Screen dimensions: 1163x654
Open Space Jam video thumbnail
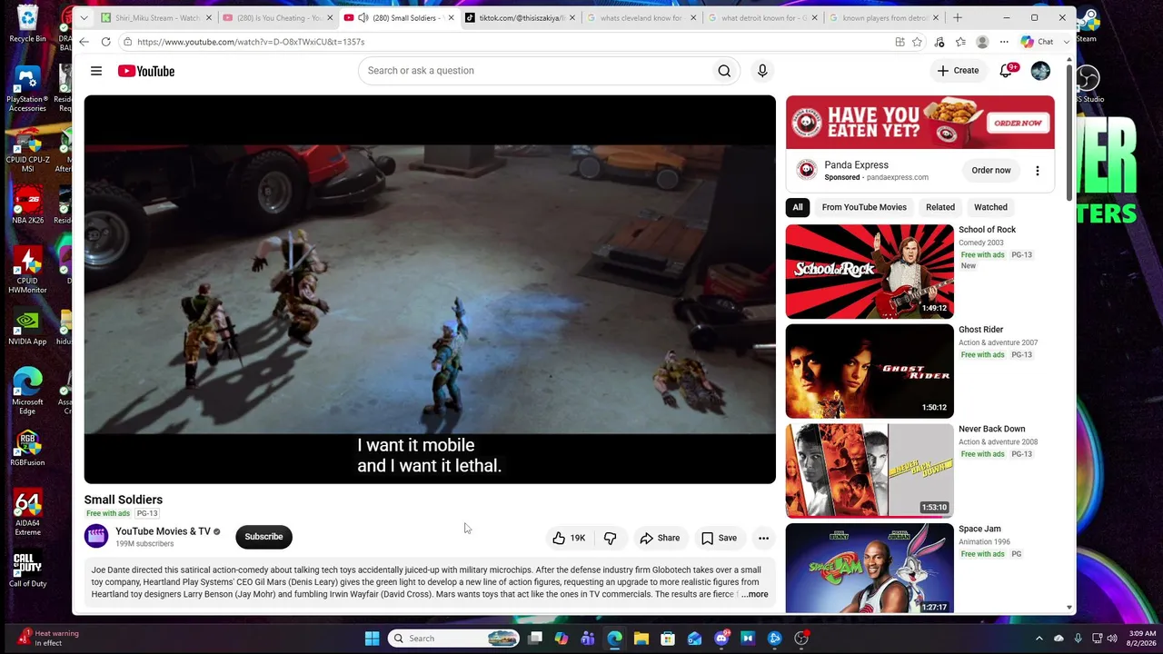pyautogui.click(x=870, y=569)
